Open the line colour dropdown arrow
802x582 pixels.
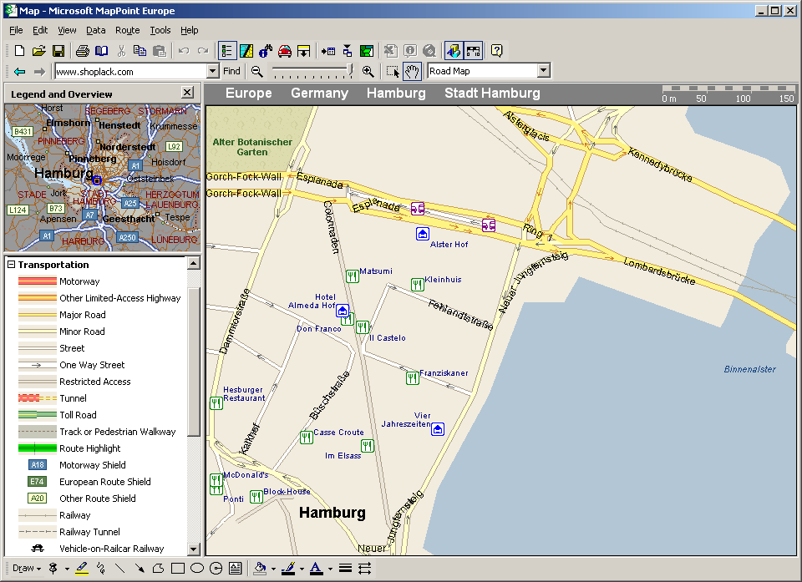point(302,569)
